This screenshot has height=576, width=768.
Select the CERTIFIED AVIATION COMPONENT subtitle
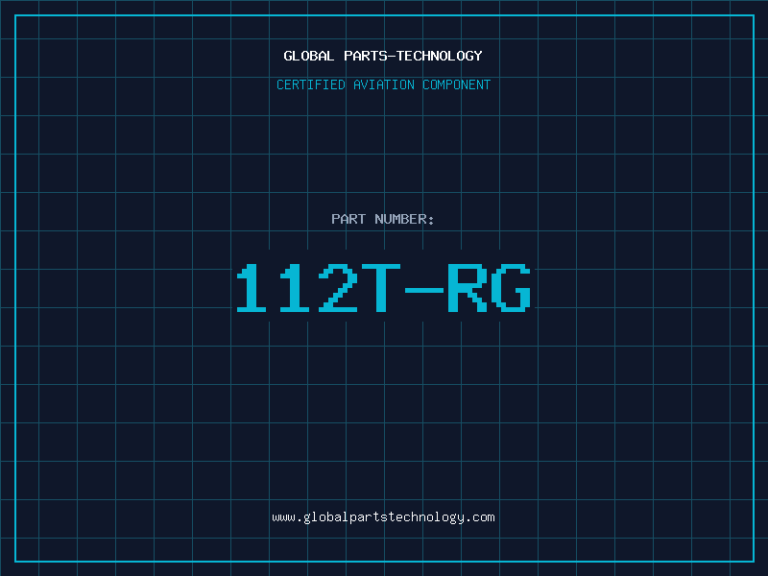[383, 84]
